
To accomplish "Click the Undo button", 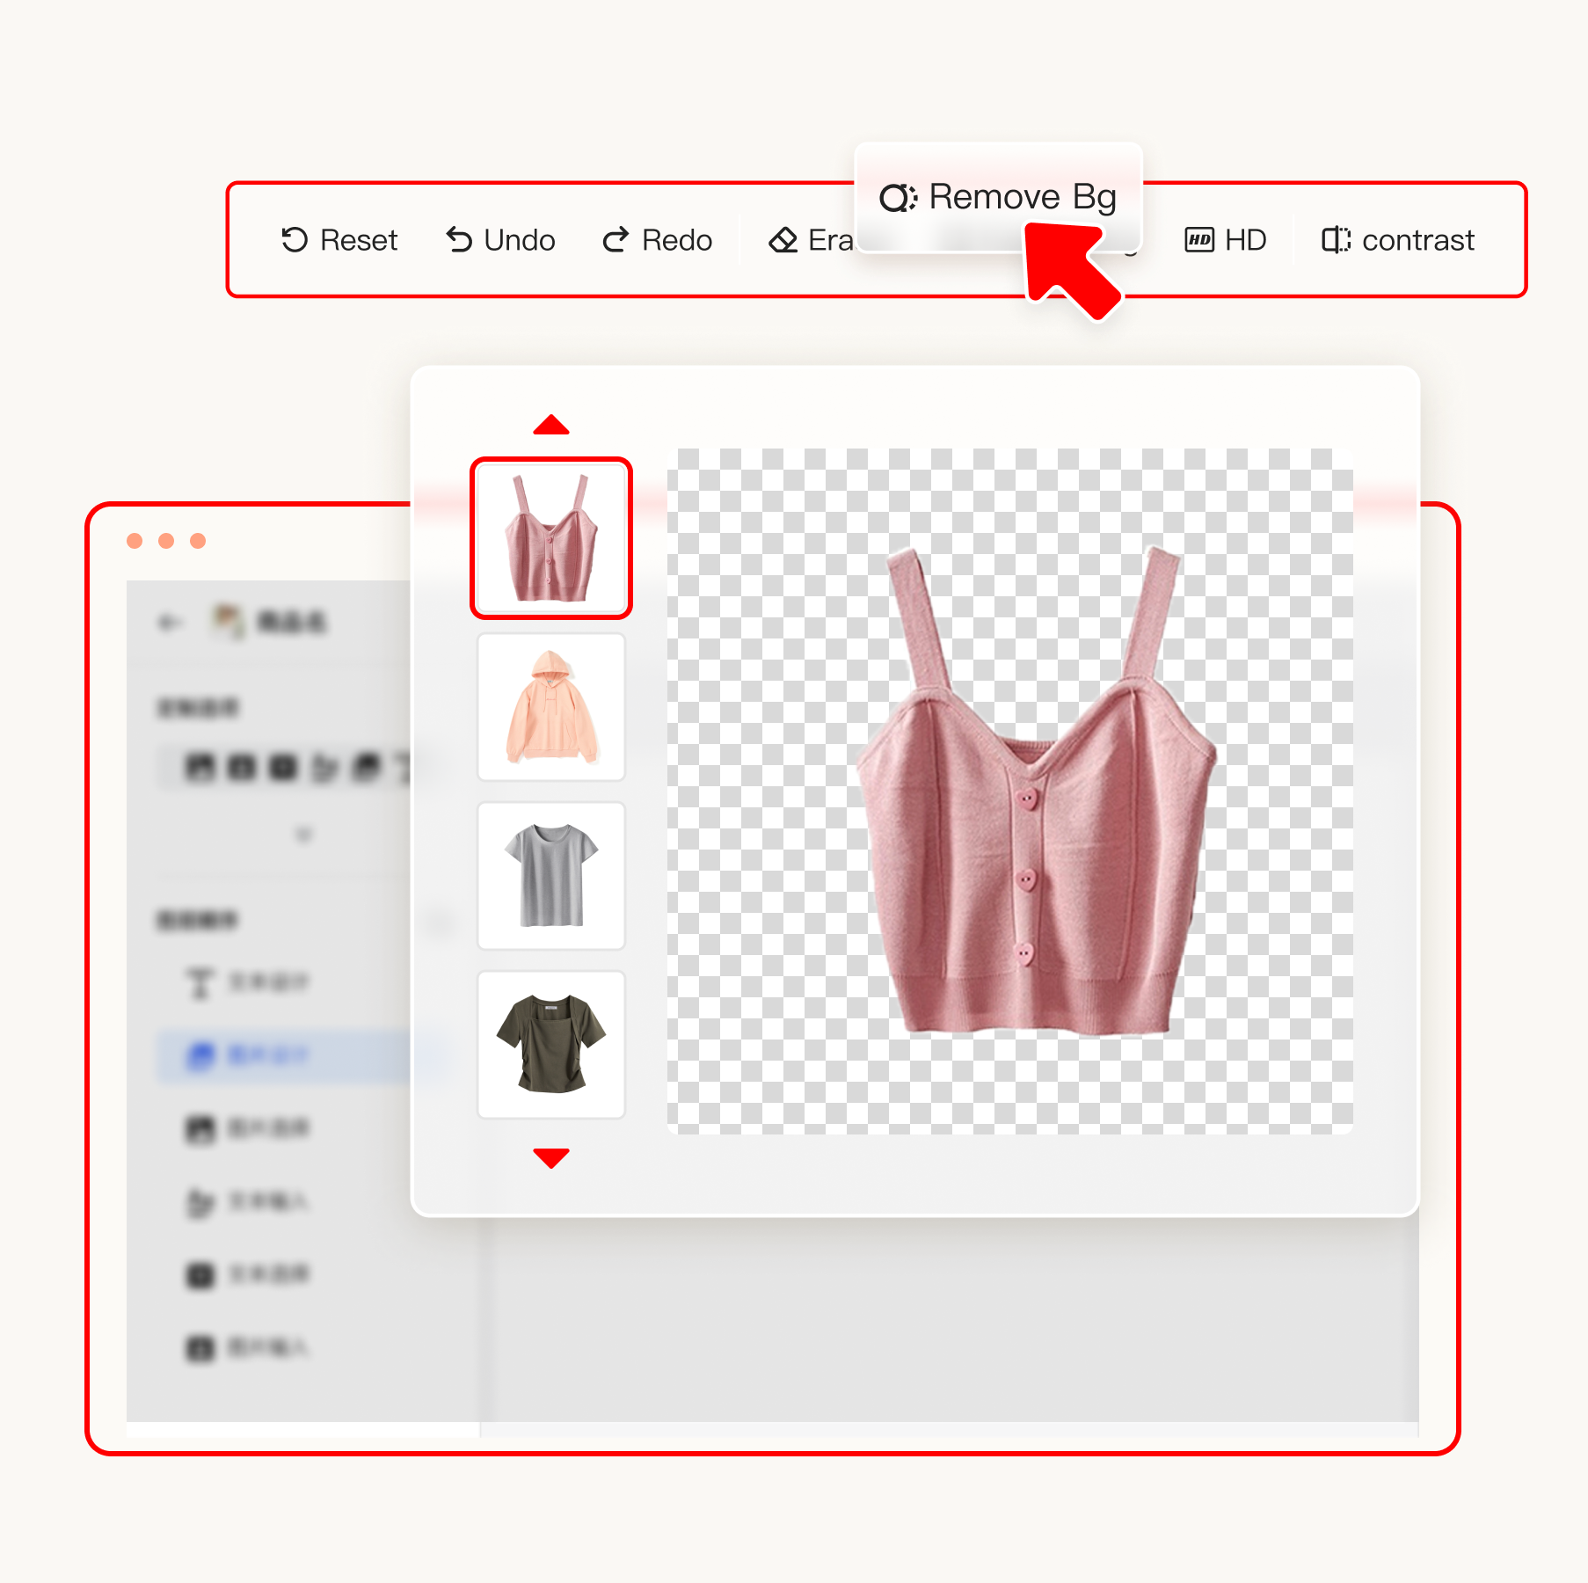I will 500,240.
